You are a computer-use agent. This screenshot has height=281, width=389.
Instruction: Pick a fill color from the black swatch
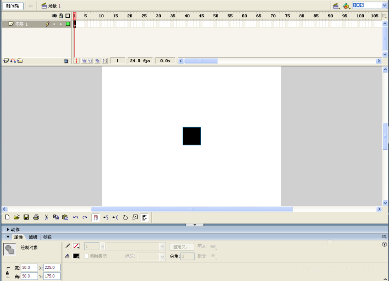point(76,256)
